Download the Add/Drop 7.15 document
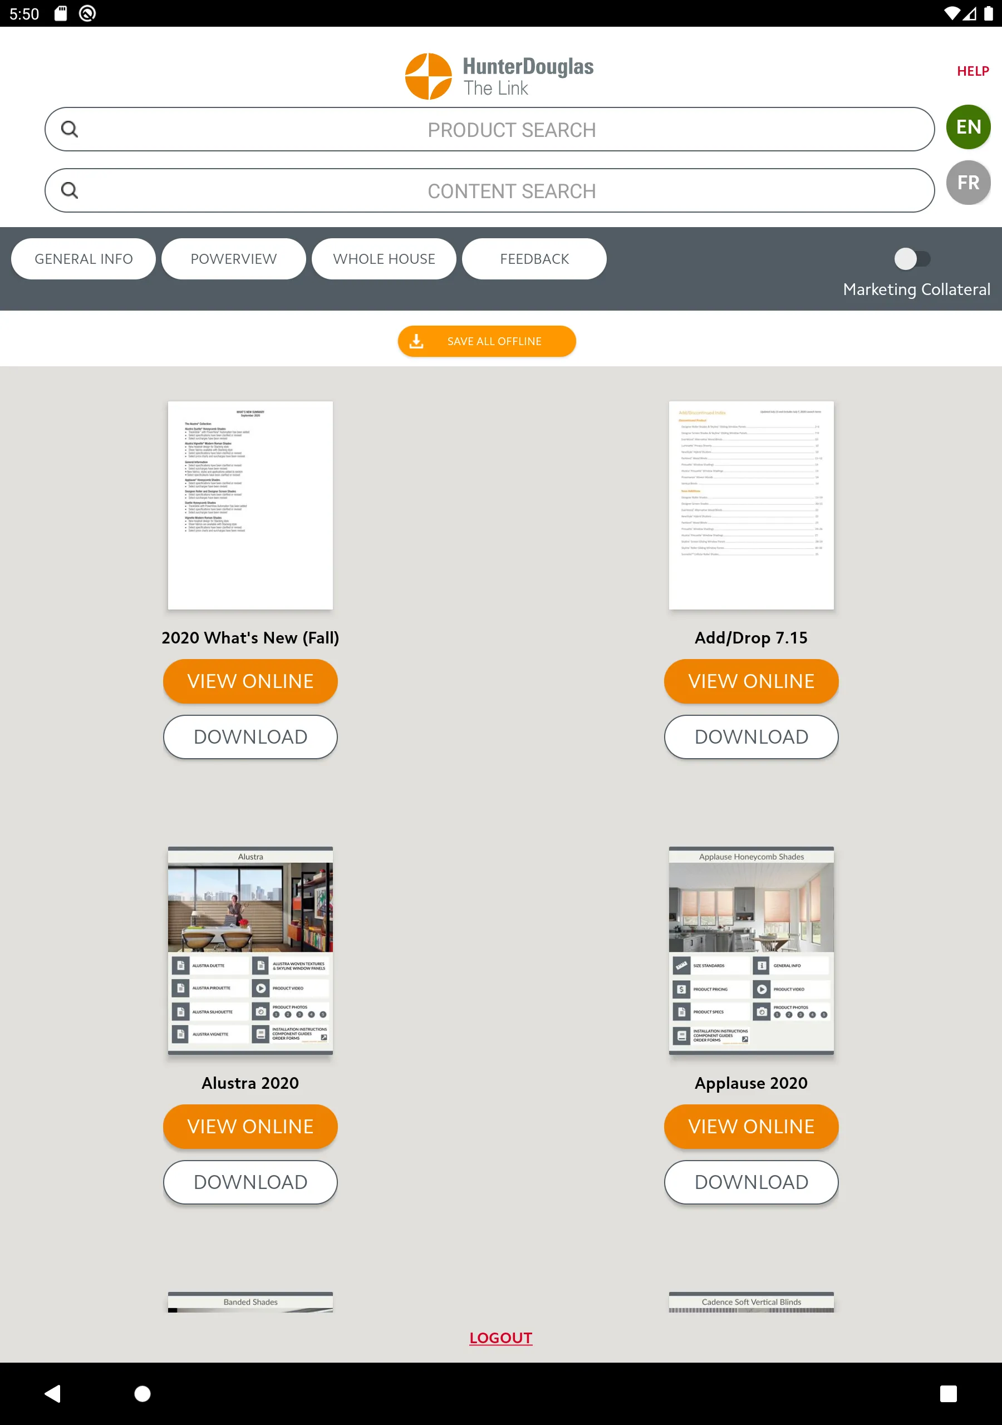 tap(751, 736)
